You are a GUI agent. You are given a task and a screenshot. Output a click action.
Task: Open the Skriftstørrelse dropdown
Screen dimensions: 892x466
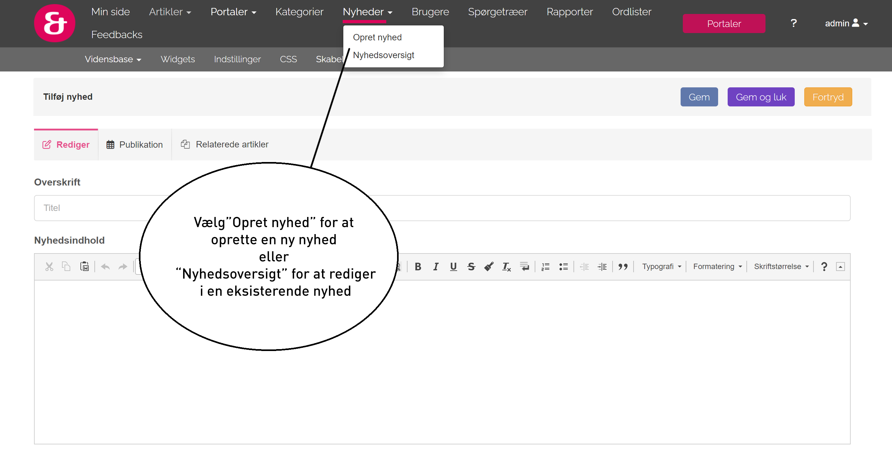click(781, 267)
